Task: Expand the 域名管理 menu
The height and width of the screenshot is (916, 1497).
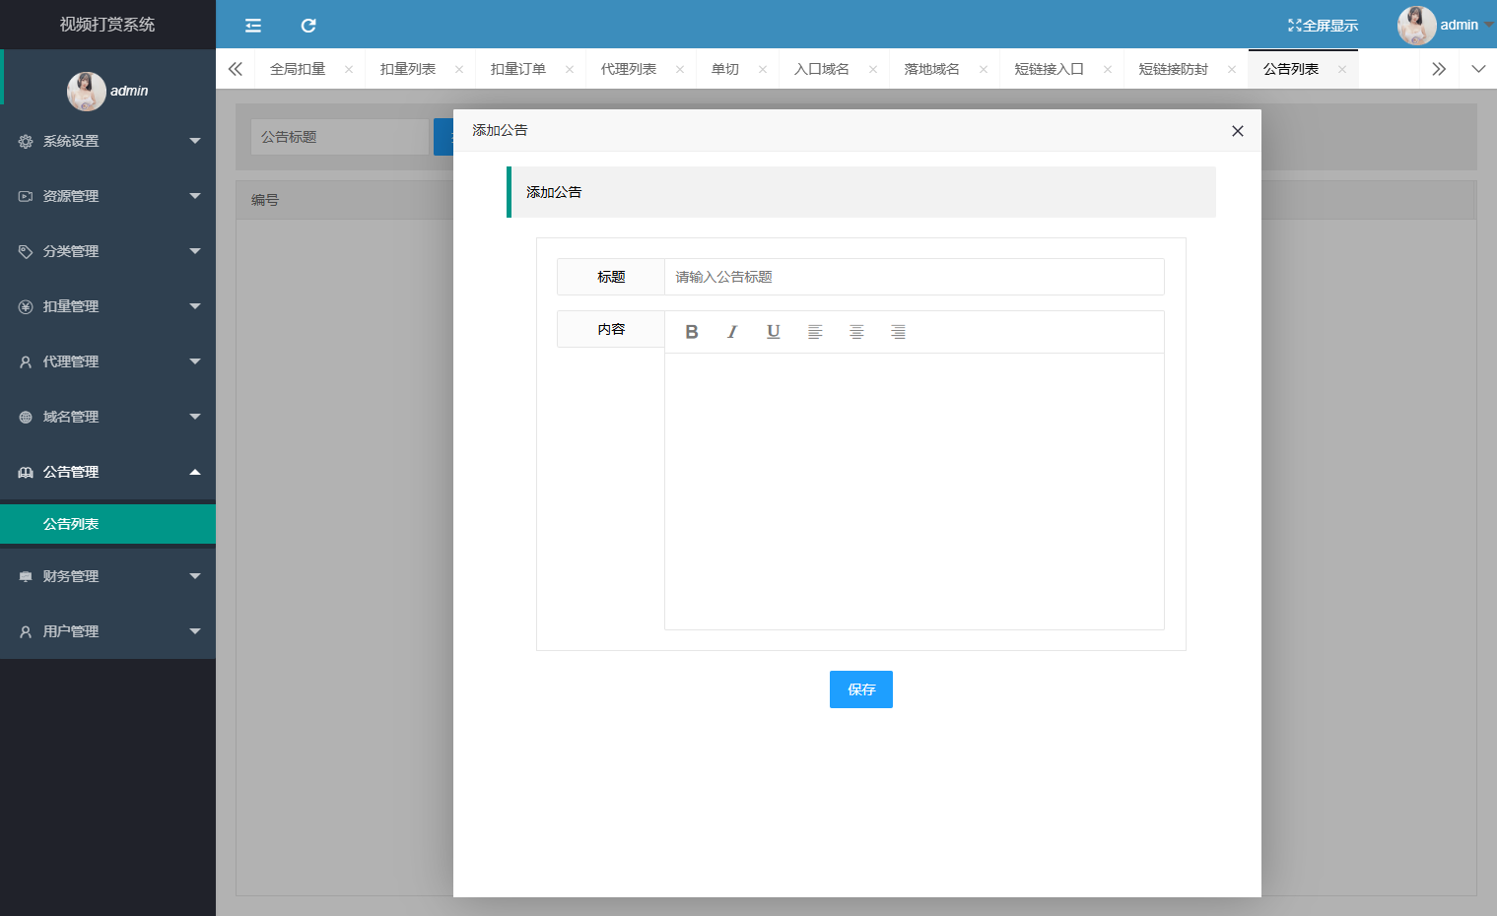Action: coord(107,417)
